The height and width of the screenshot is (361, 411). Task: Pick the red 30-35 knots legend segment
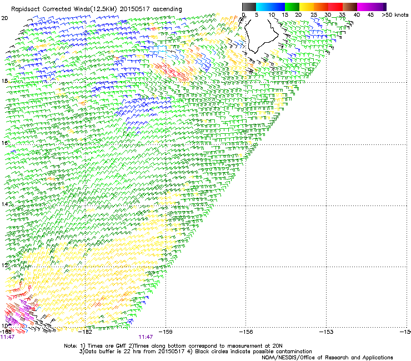tap(335, 7)
